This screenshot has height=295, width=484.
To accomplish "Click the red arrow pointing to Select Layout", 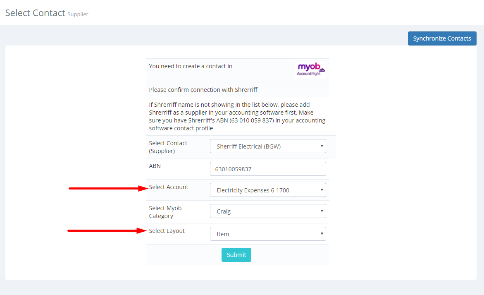I will click(x=107, y=230).
